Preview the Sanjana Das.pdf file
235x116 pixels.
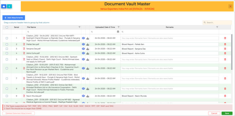click(x=84, y=49)
